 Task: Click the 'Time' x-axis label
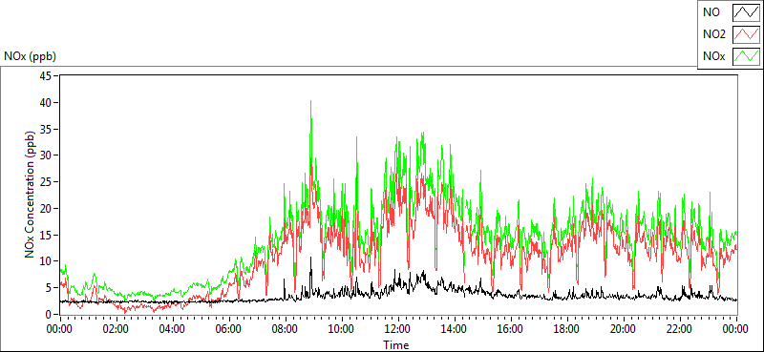[395, 345]
